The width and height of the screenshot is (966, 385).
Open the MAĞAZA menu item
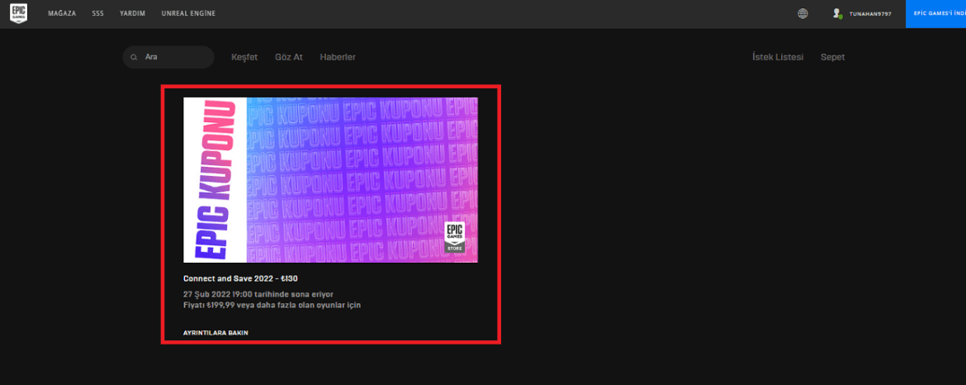62,14
